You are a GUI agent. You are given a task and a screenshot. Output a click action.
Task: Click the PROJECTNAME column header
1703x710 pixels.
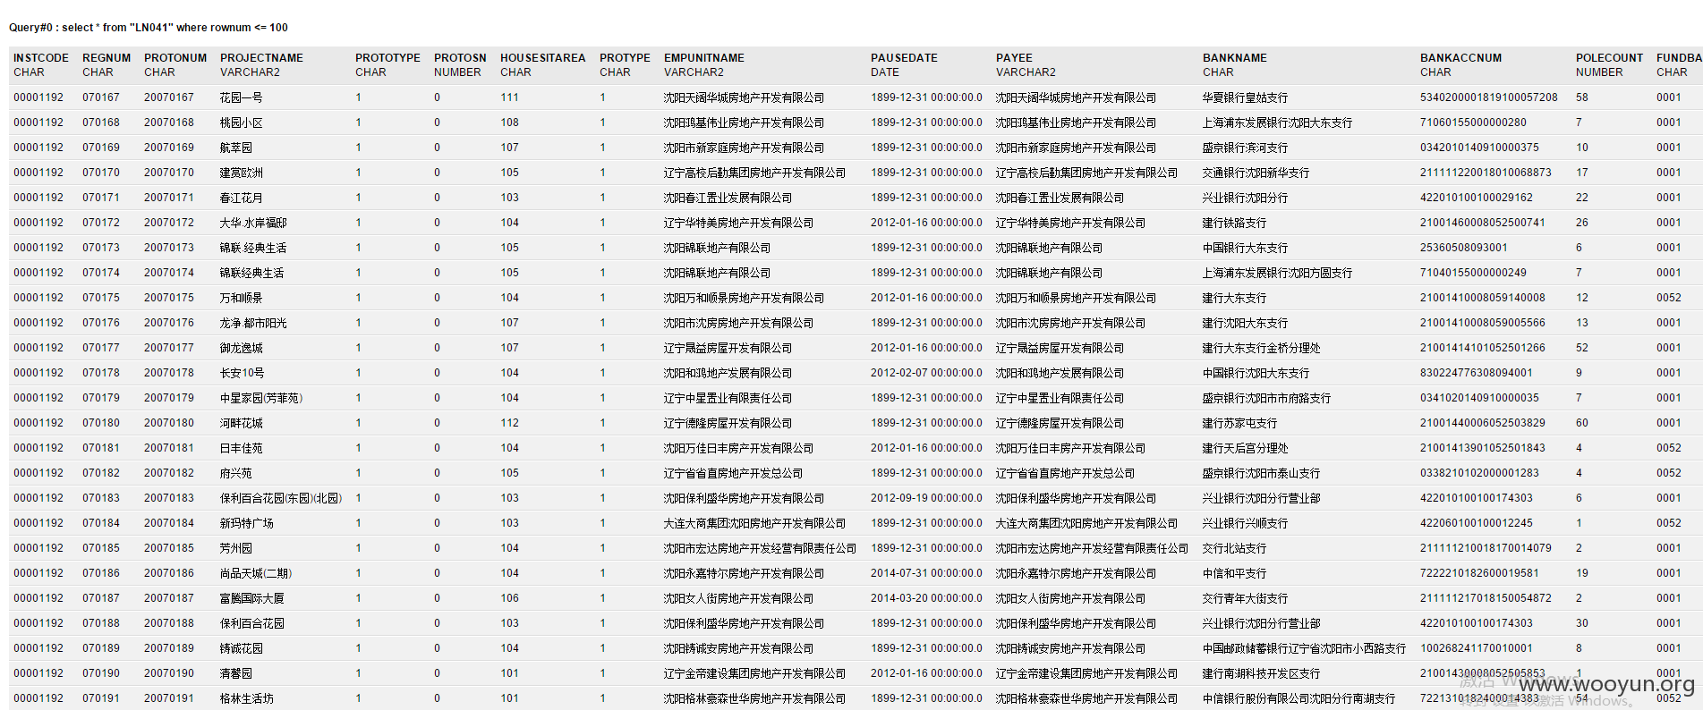point(261,58)
